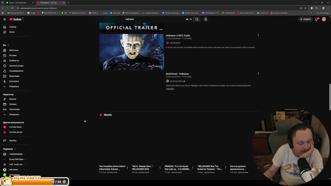Visit the RetroBiografen channel

(x=175, y=43)
